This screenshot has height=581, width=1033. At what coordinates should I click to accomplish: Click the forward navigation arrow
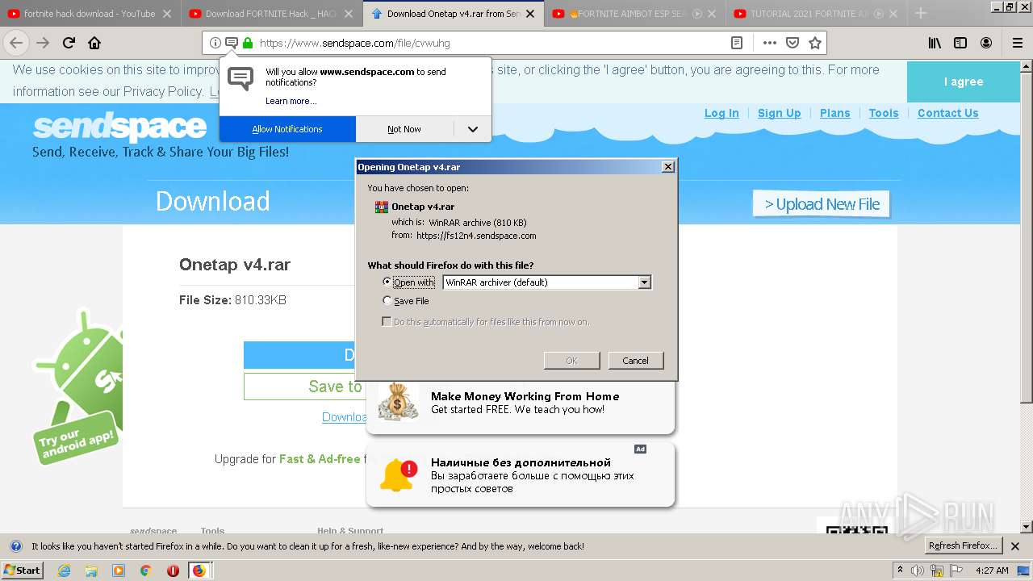click(x=43, y=44)
